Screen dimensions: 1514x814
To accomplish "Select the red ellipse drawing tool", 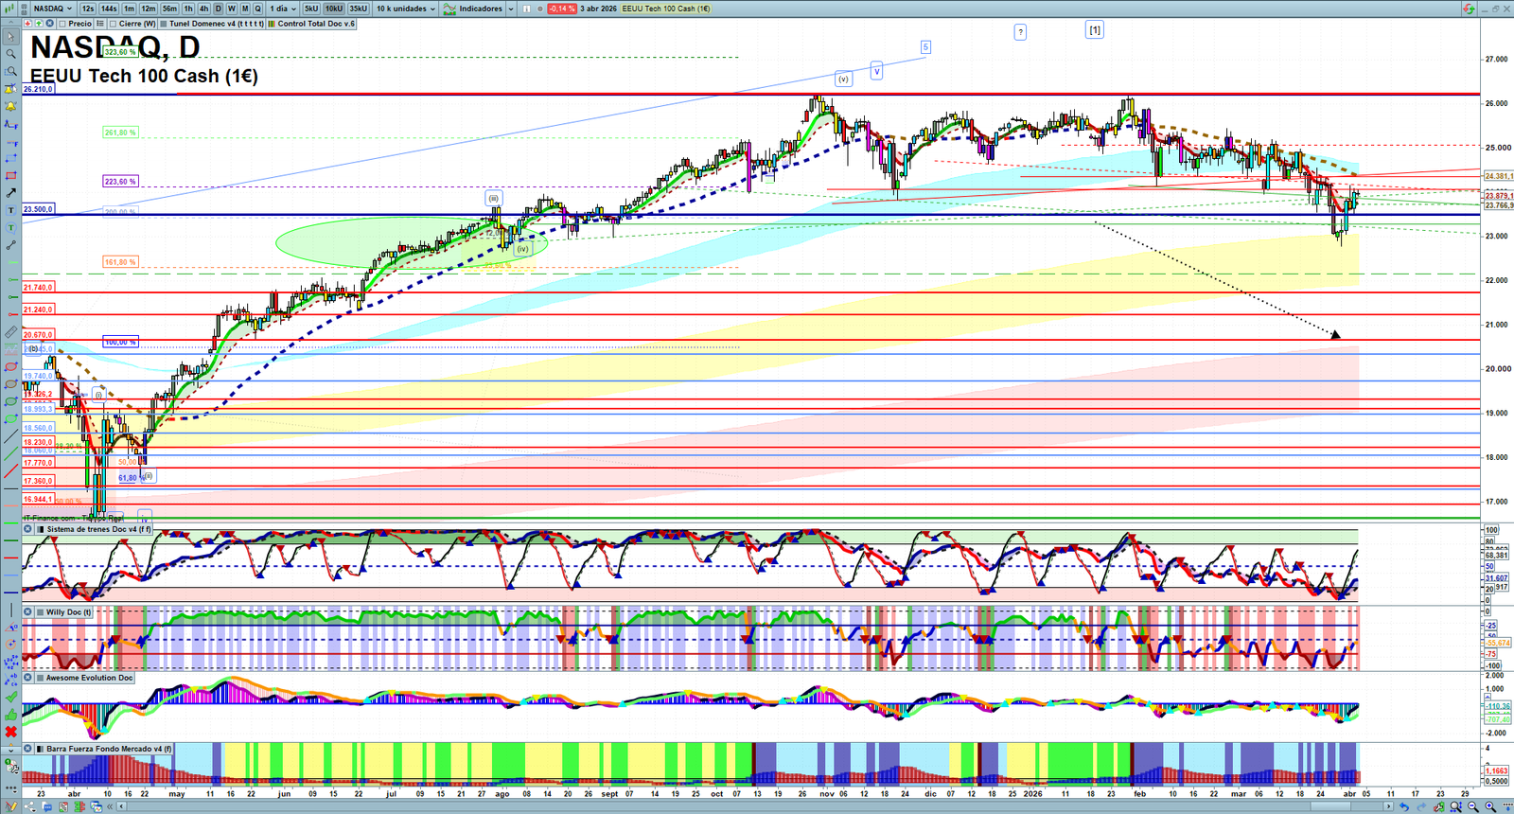I will pyautogui.click(x=10, y=366).
